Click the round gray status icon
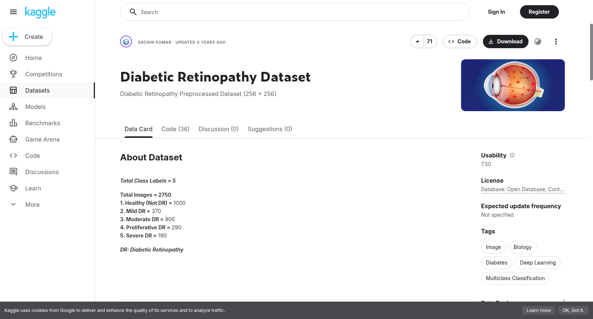This screenshot has height=319, width=593. 538,41
